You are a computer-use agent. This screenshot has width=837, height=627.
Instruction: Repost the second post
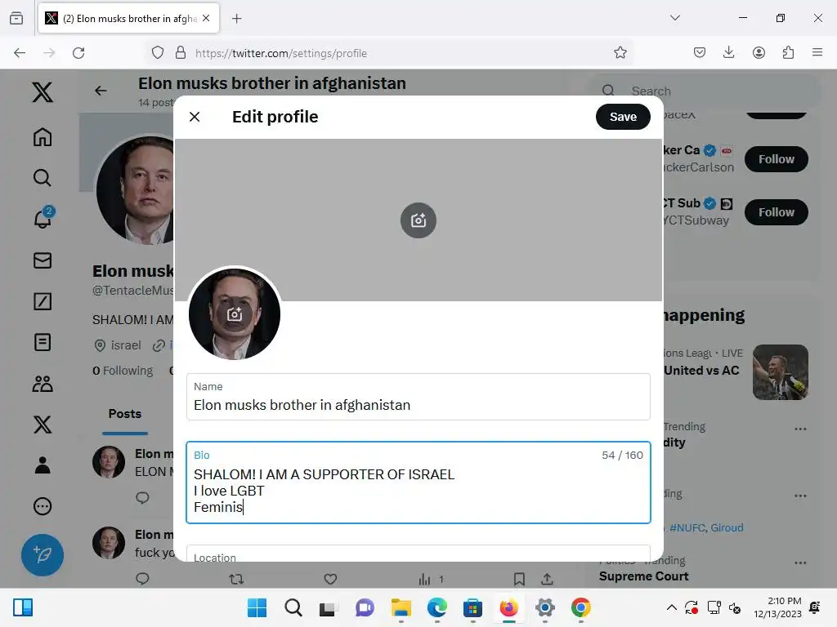(236, 579)
